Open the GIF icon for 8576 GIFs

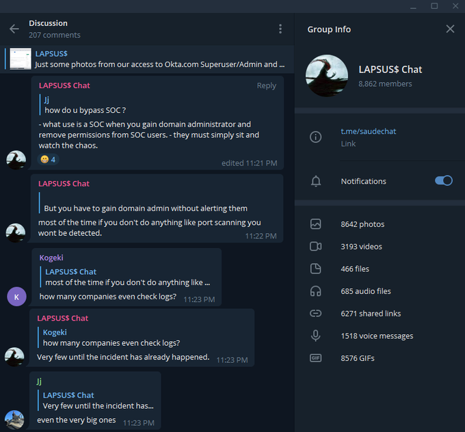pyautogui.click(x=315, y=358)
